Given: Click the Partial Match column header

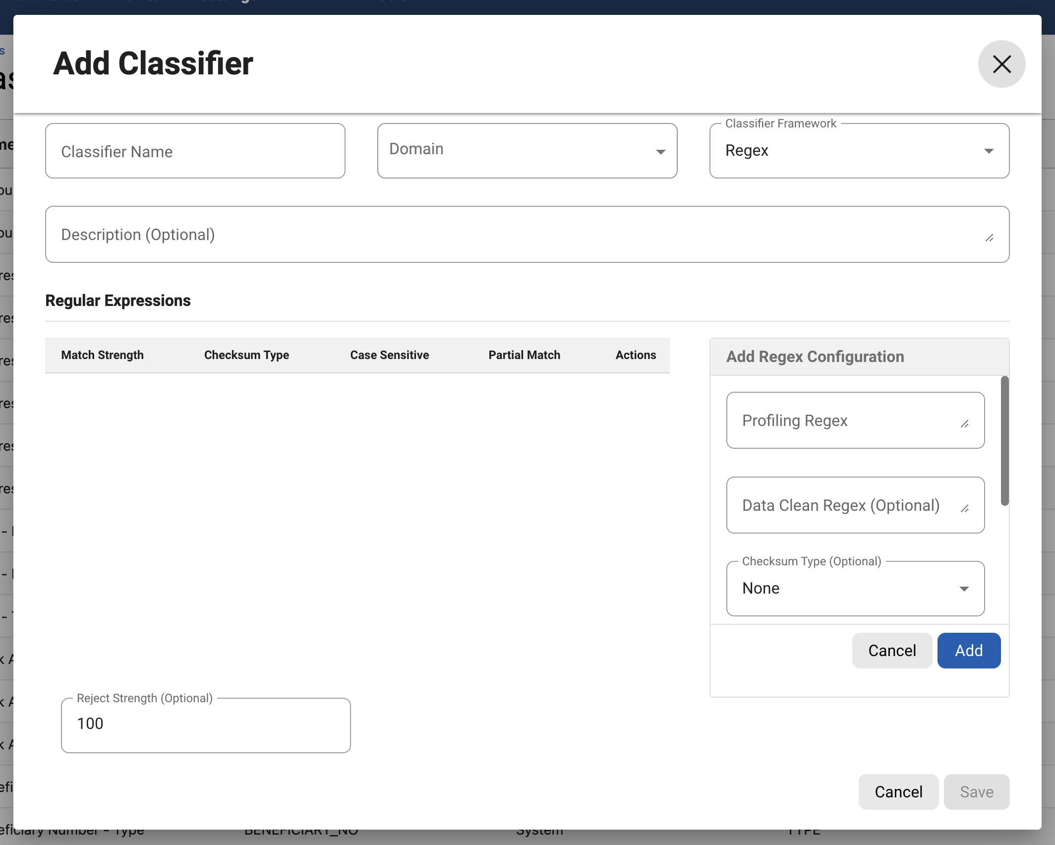Looking at the screenshot, I should 524,355.
